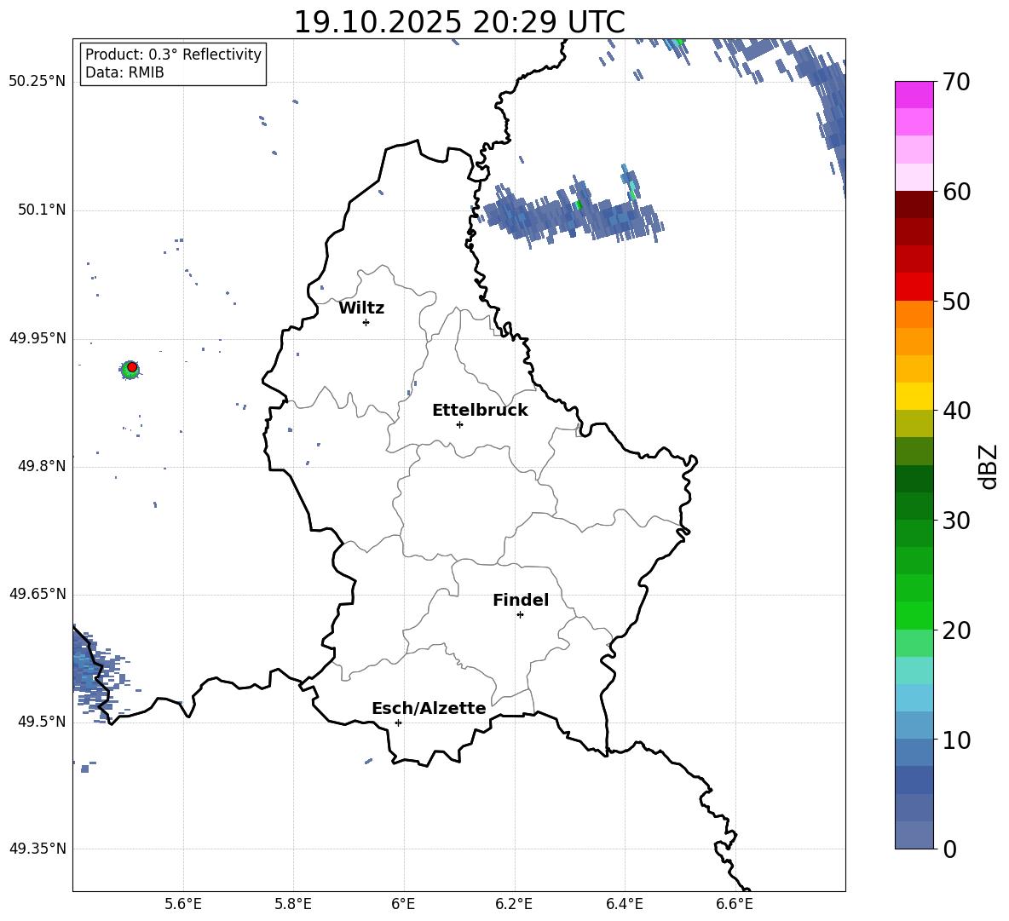1009x921 pixels.
Task: Click the 49.35°N latitude tick label
Action: (x=37, y=849)
